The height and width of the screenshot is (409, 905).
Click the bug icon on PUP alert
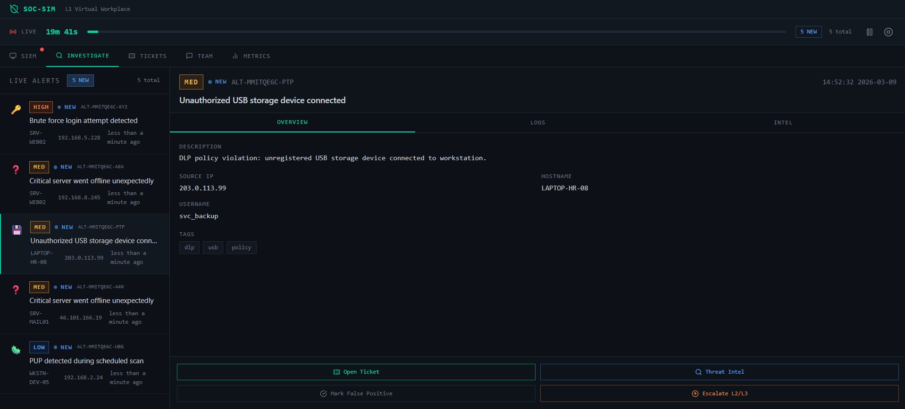pyautogui.click(x=16, y=350)
